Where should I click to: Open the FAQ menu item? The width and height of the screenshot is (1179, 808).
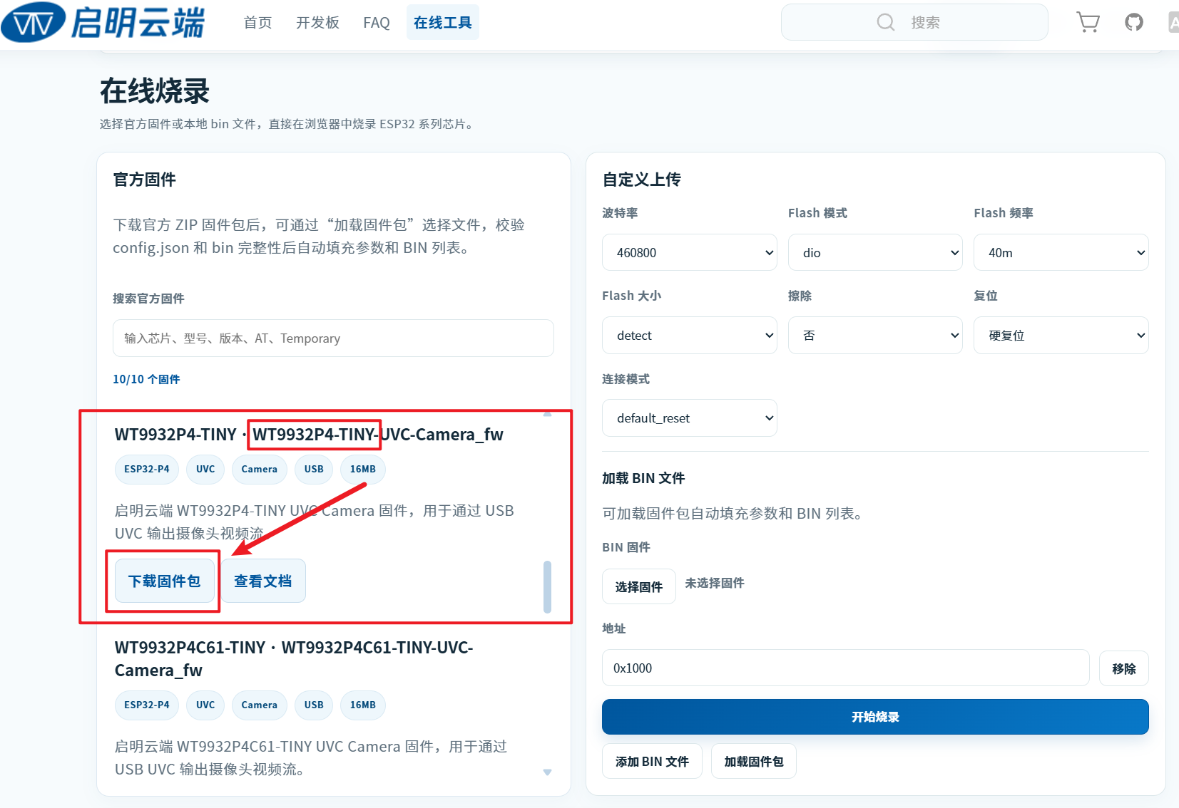(377, 23)
